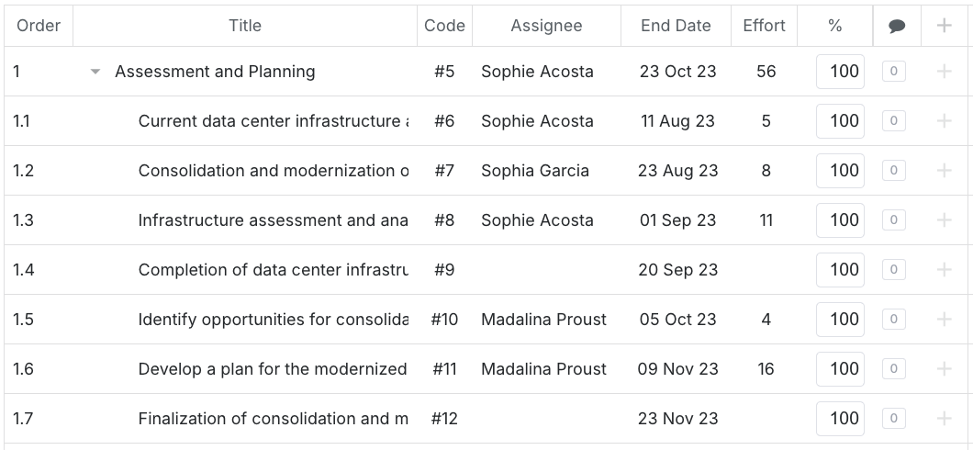Open comments for Assessment and Planning row
The image size is (973, 450).
click(x=893, y=72)
